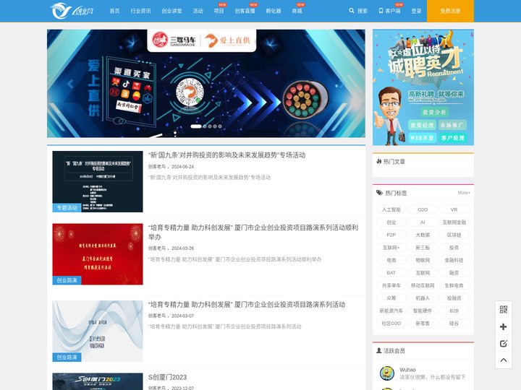The width and height of the screenshot is (521, 390).
Task: Select 社区O2O tag
Action: coord(391,324)
